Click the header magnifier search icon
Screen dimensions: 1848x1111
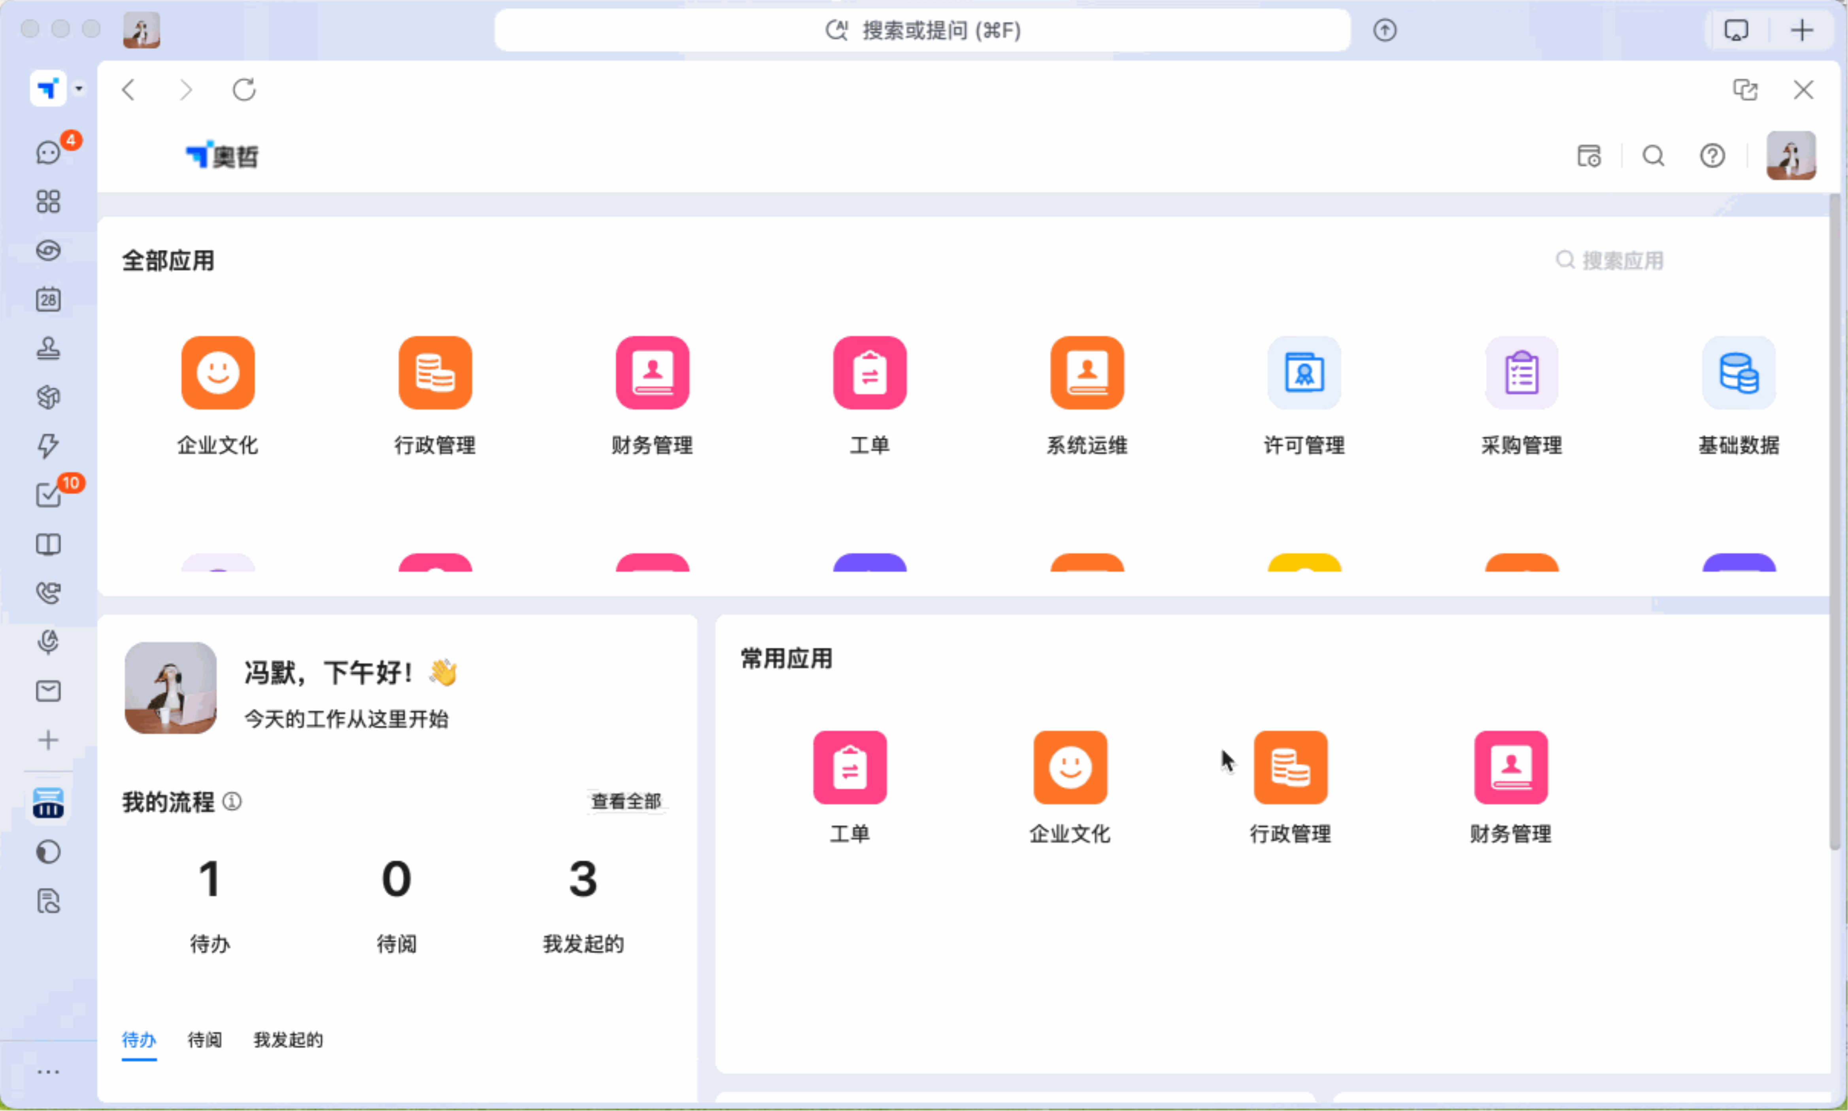pyautogui.click(x=1654, y=156)
